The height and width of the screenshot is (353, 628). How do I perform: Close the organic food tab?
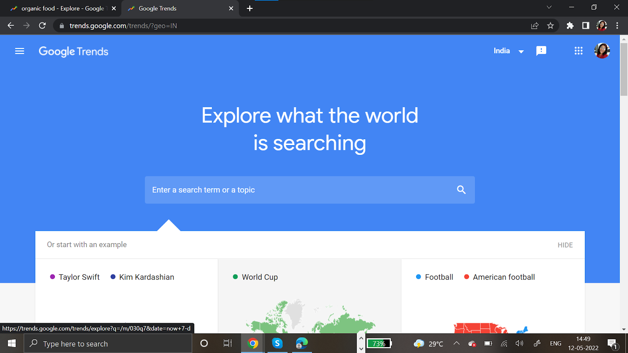114,8
